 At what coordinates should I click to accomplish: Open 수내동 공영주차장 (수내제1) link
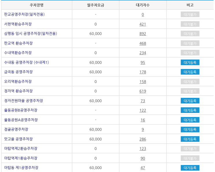coord(26,62)
